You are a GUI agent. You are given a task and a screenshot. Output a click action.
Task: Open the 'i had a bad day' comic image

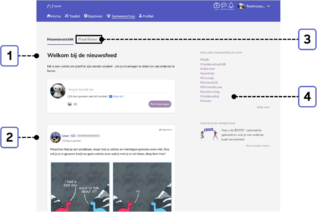coord(80,187)
